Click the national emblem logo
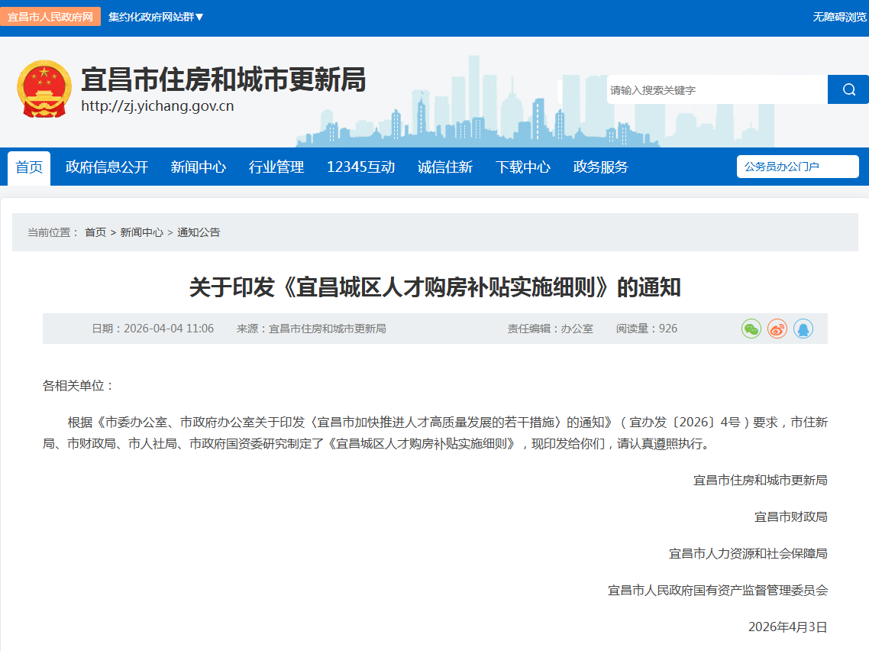 click(44, 89)
